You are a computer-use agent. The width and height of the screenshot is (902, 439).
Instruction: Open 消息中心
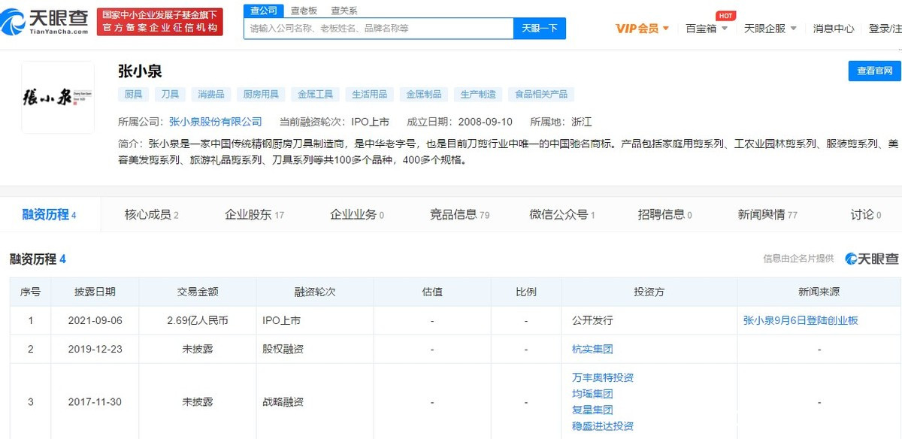click(x=834, y=29)
